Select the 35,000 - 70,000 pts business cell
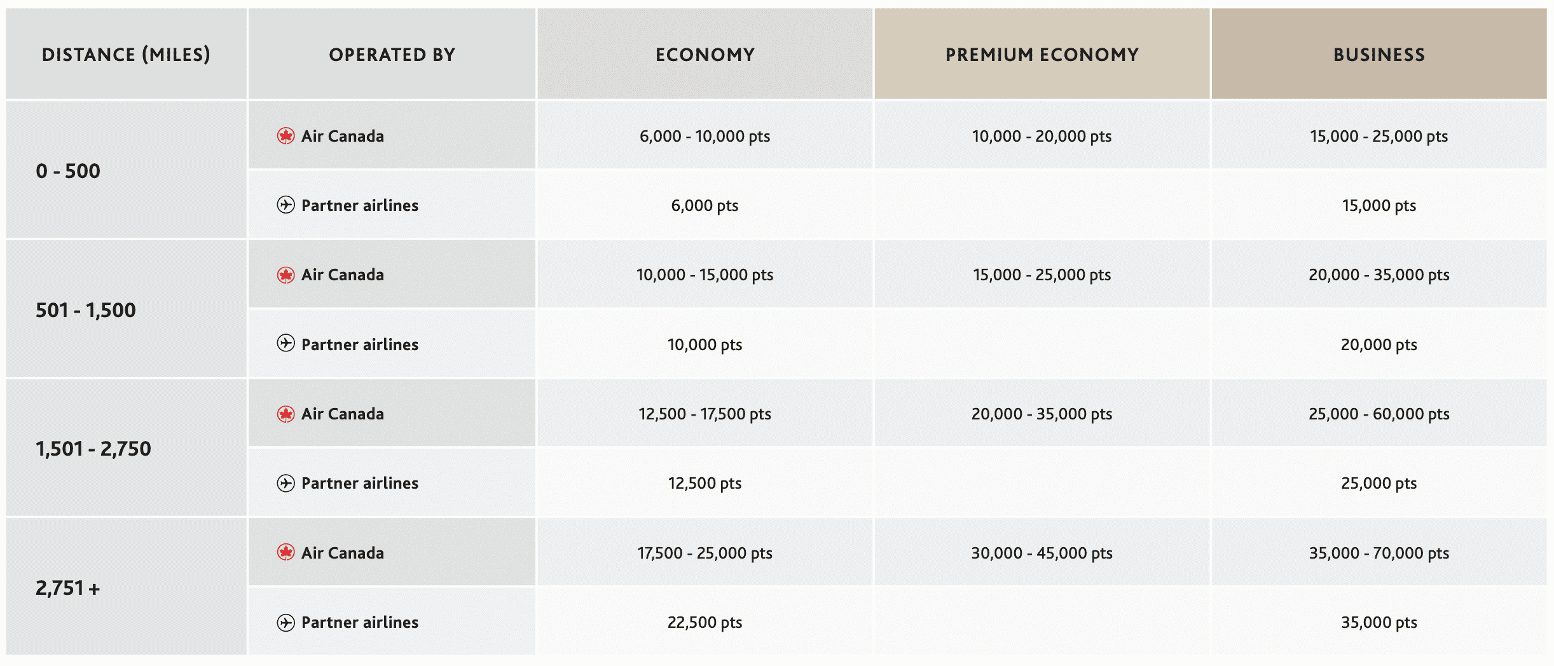The width and height of the screenshot is (1554, 666). 1379,553
